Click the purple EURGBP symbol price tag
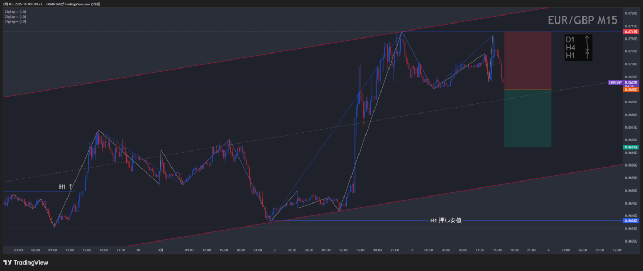The width and height of the screenshot is (643, 271). (615, 83)
